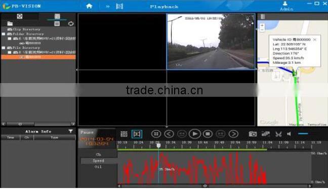Click the timeline playhead marker
The height and width of the screenshot is (189, 328).
(158, 145)
